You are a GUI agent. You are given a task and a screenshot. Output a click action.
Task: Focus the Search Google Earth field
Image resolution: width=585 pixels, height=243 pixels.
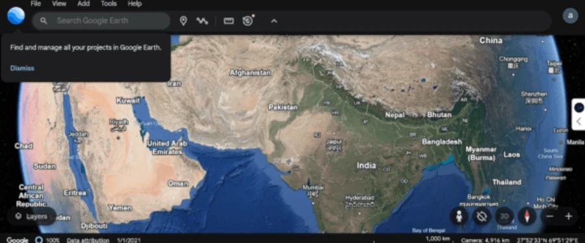101,21
